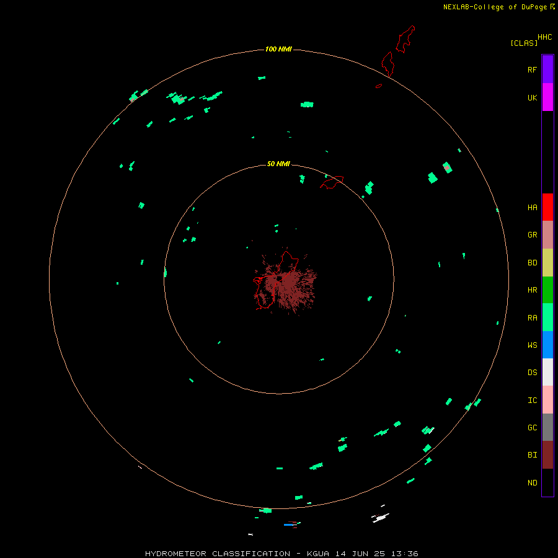
Task: Select the HA legend label
Action: tap(532, 208)
